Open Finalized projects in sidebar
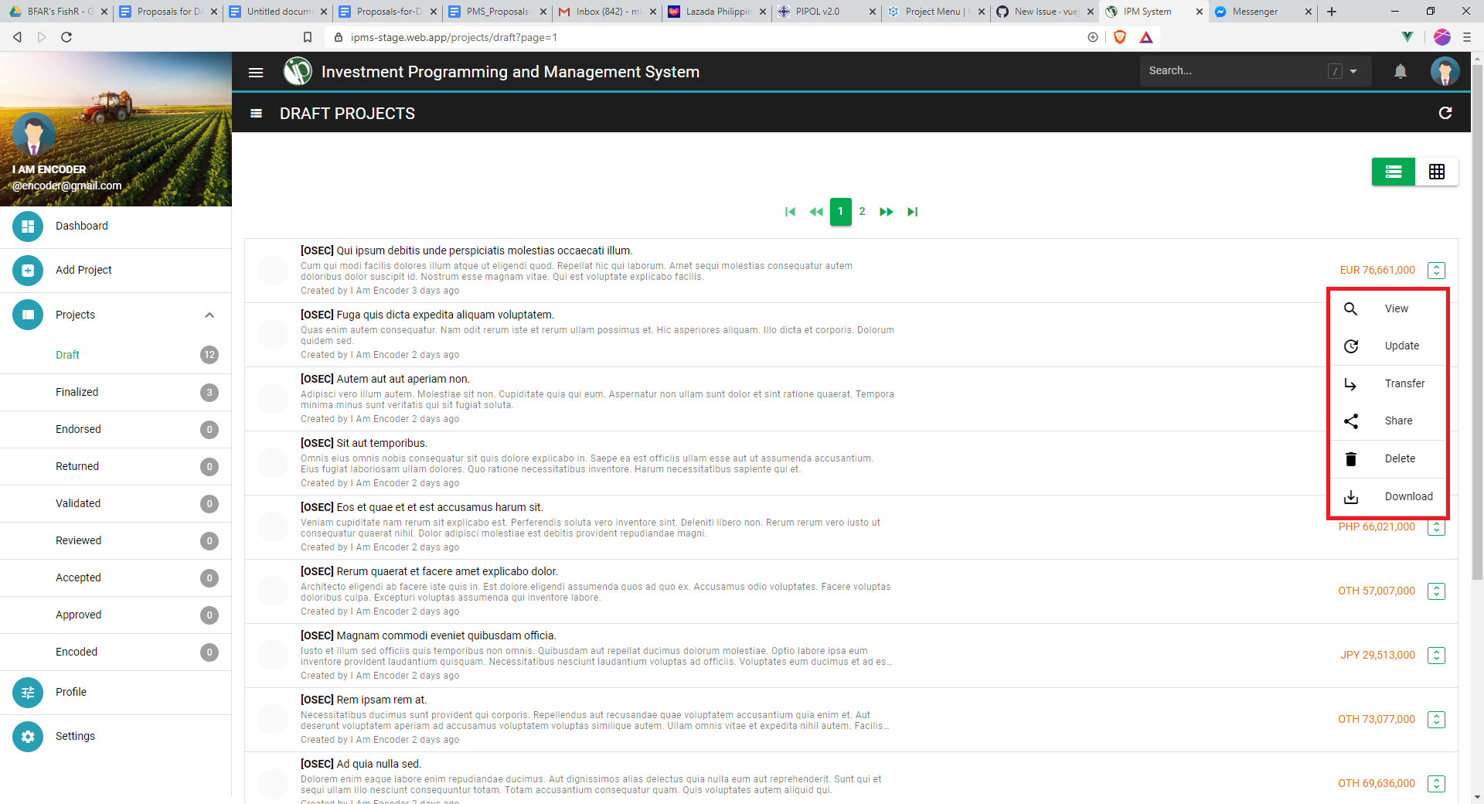Image resolution: width=1484 pixels, height=804 pixels. (116, 392)
